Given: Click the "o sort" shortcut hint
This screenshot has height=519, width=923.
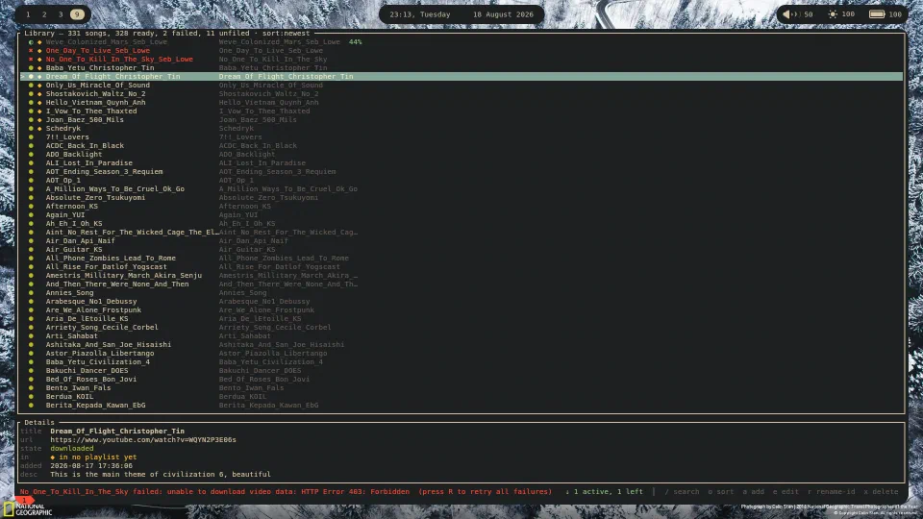Looking at the screenshot, I should [720, 492].
